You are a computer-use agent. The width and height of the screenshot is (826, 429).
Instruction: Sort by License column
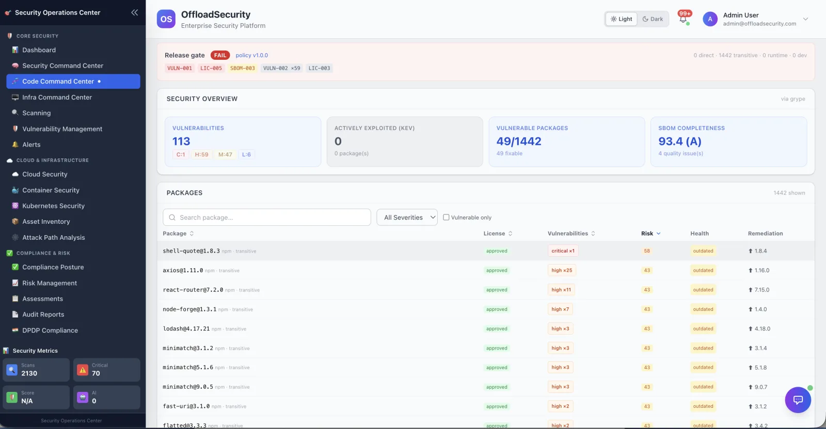point(498,234)
